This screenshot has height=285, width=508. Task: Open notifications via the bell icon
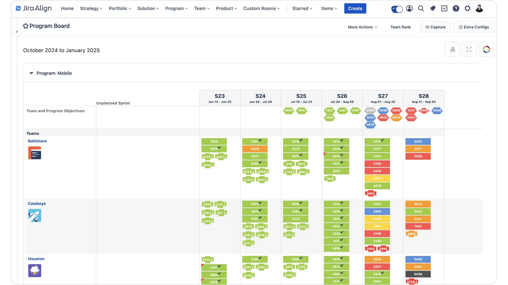[x=433, y=8]
